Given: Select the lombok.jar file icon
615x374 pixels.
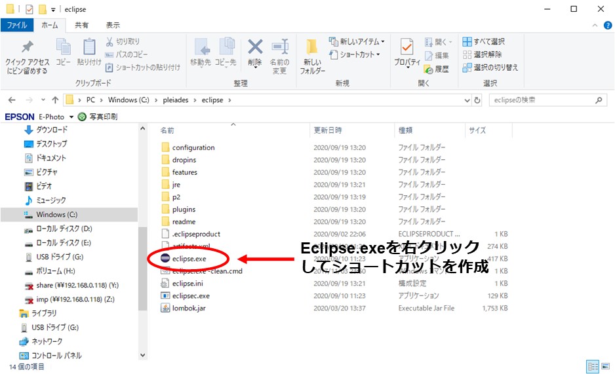Looking at the screenshot, I should (x=165, y=308).
